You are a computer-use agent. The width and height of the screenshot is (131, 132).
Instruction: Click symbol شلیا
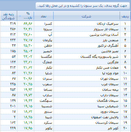pos(49,73)
